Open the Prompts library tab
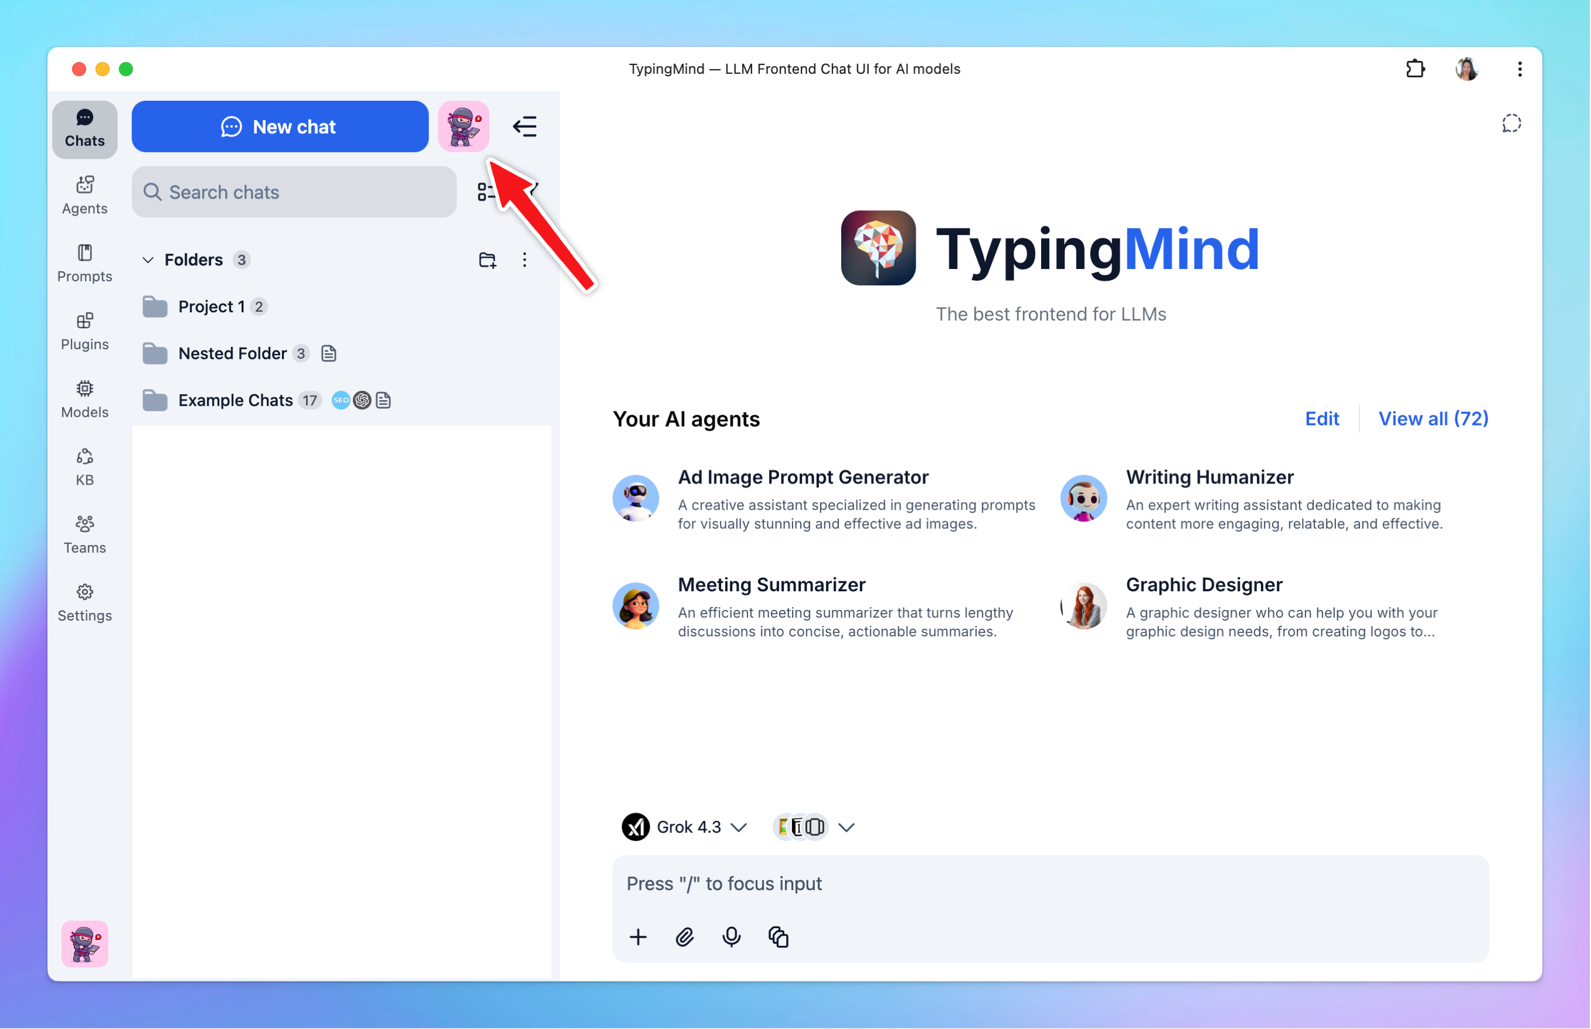This screenshot has width=1591, height=1029. (x=84, y=264)
